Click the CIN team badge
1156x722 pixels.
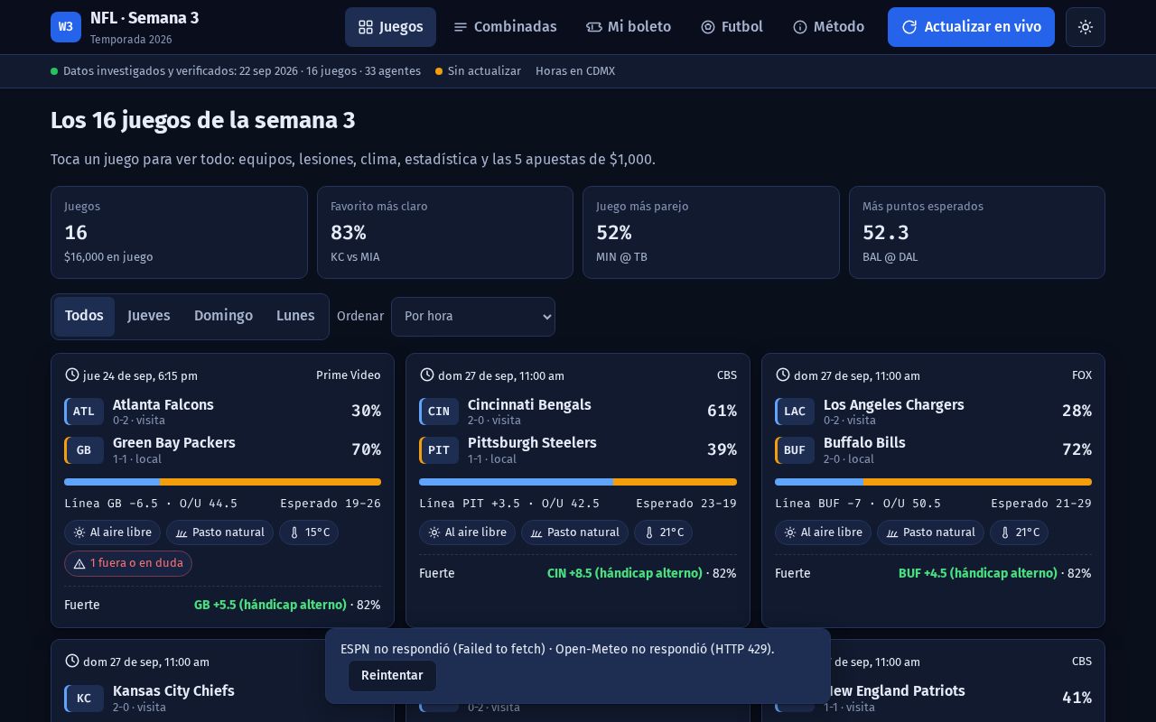439,412
